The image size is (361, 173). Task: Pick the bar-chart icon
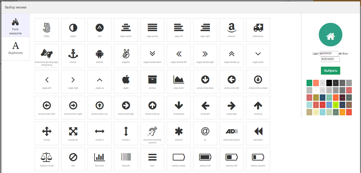pyautogui.click(x=100, y=159)
